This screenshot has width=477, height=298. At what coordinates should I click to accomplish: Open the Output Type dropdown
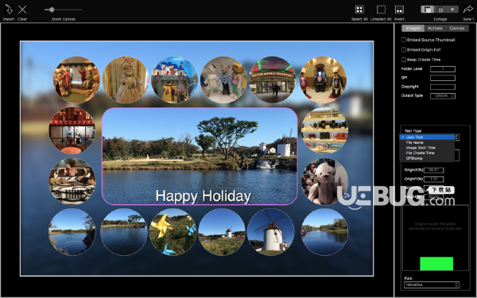point(443,96)
